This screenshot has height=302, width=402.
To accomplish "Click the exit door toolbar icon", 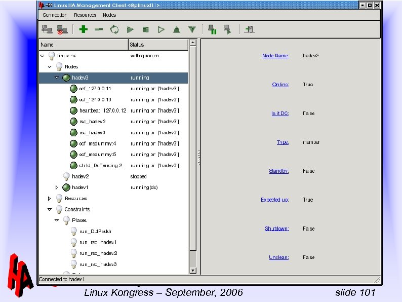I will pos(250,29).
